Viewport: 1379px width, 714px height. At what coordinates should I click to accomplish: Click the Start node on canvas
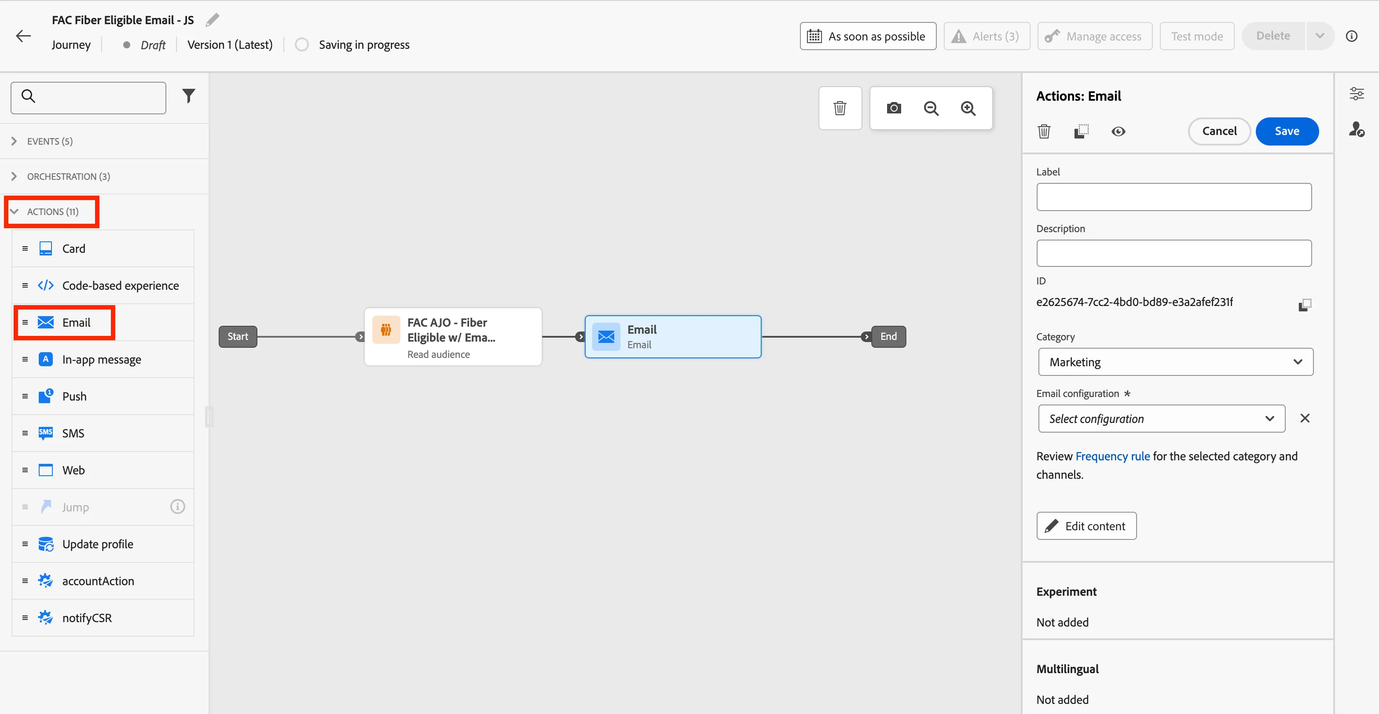click(238, 336)
